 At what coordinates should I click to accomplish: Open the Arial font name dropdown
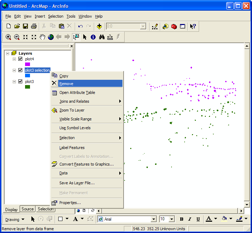pos(154,219)
